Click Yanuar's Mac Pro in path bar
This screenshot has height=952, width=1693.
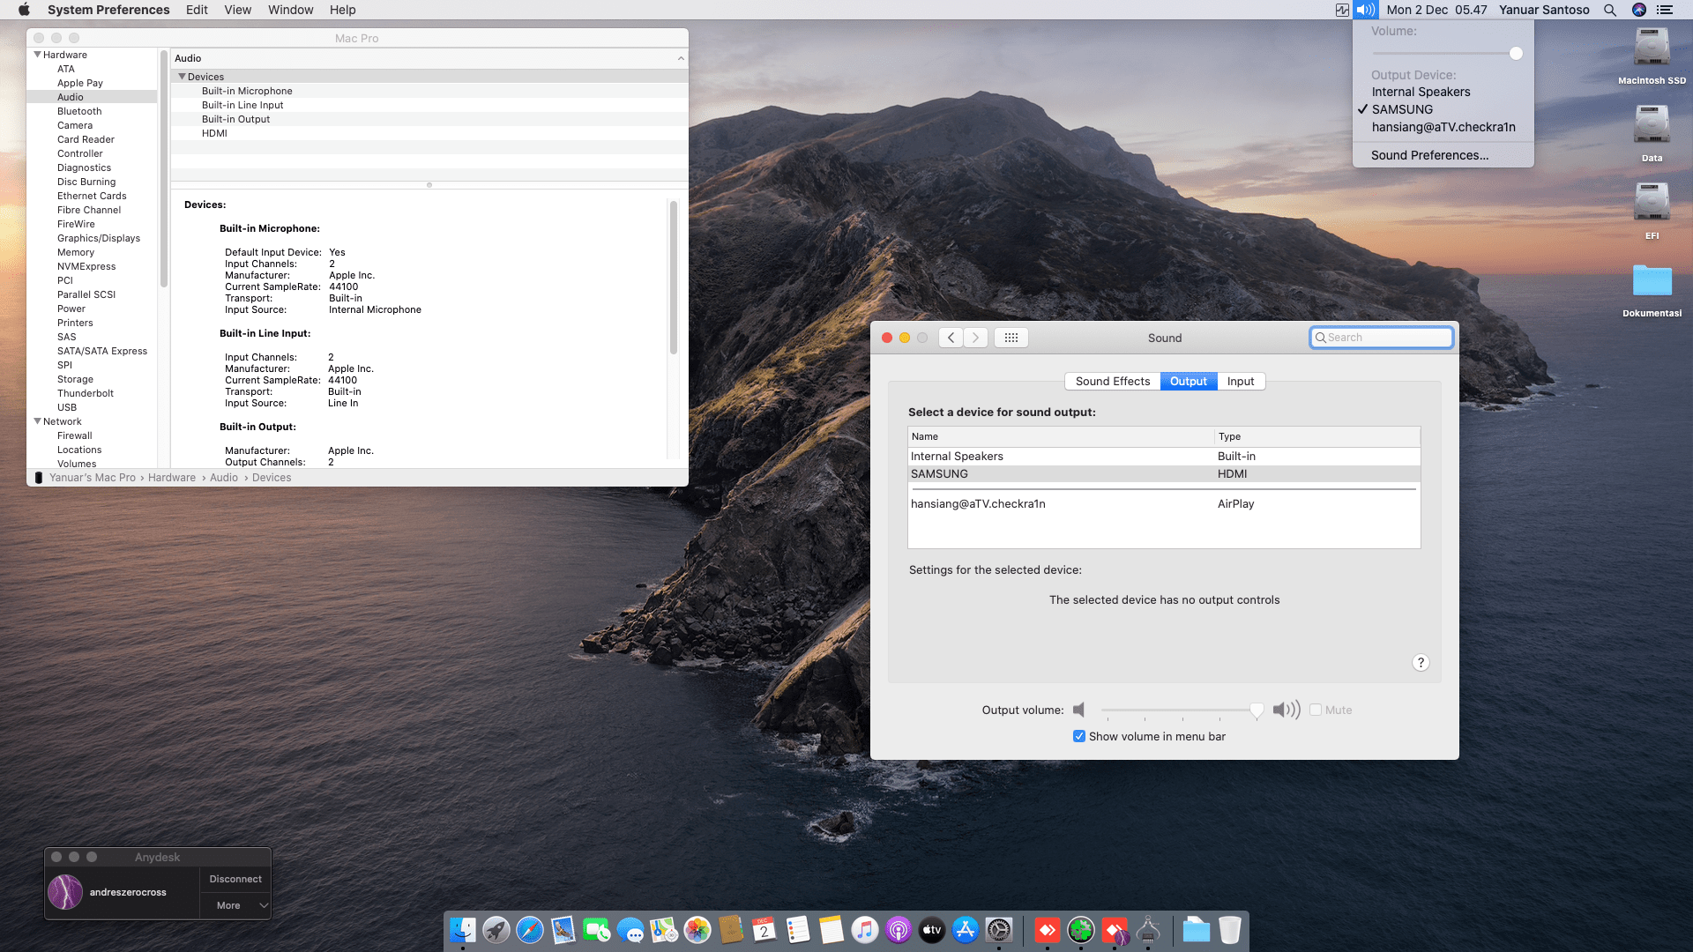tap(93, 478)
